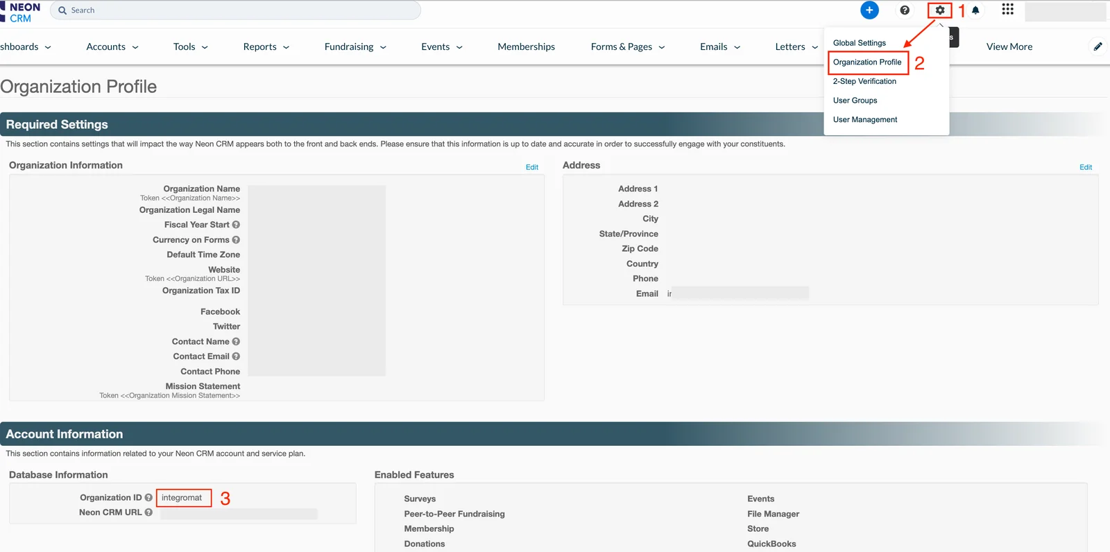Click into the Search input field
1110x552 pixels.
coord(235,10)
